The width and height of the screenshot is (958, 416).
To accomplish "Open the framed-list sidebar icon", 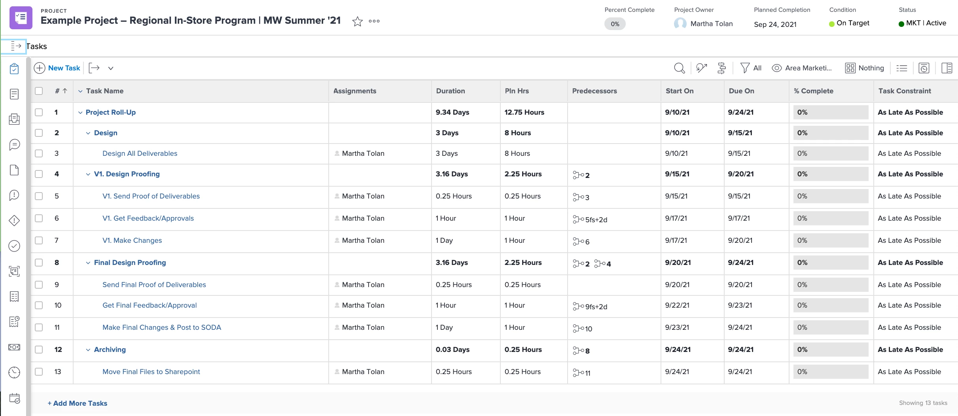I will tap(14, 271).
